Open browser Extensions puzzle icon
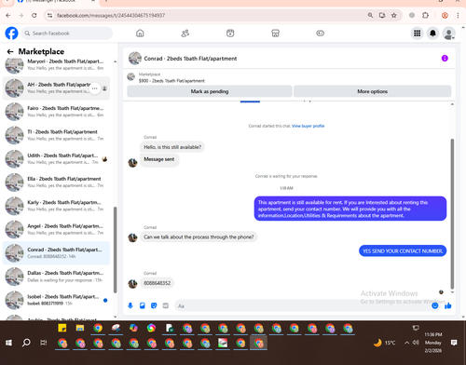Image resolution: width=466 pixels, height=365 pixels. pos(425,15)
